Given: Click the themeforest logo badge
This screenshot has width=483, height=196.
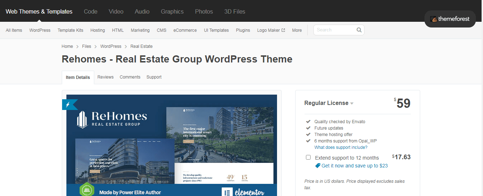Looking at the screenshot, I should point(450,19).
